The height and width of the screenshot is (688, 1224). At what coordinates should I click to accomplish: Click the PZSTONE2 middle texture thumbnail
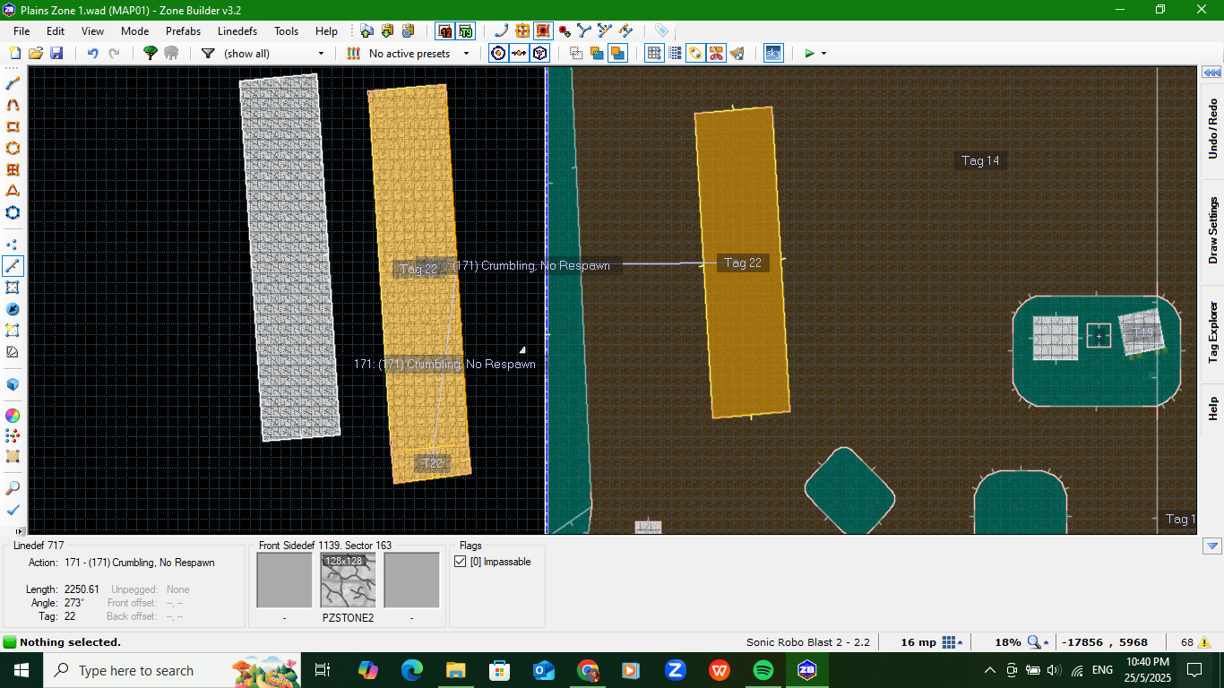348,580
